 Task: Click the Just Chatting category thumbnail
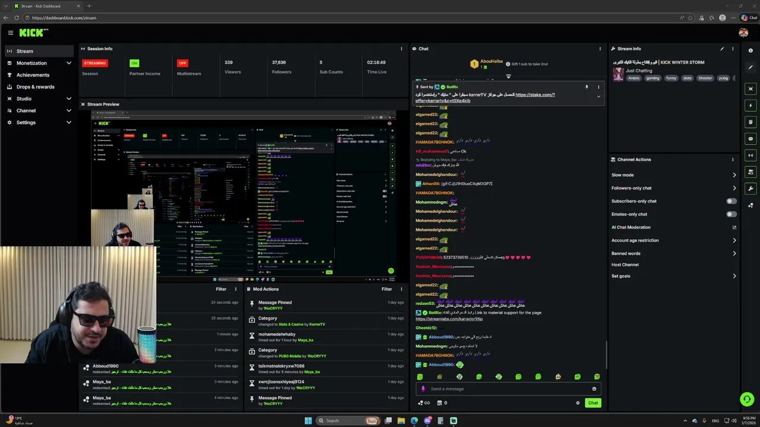click(619, 74)
